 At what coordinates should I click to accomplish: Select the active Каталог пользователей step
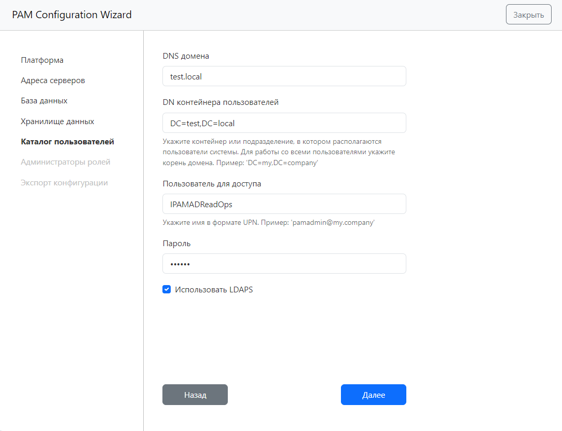[67, 142]
